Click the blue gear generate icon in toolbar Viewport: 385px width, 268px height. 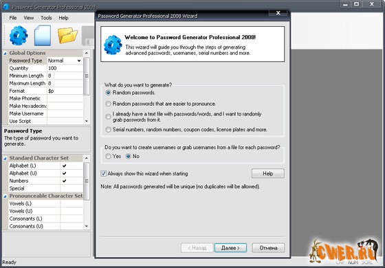tap(19, 36)
